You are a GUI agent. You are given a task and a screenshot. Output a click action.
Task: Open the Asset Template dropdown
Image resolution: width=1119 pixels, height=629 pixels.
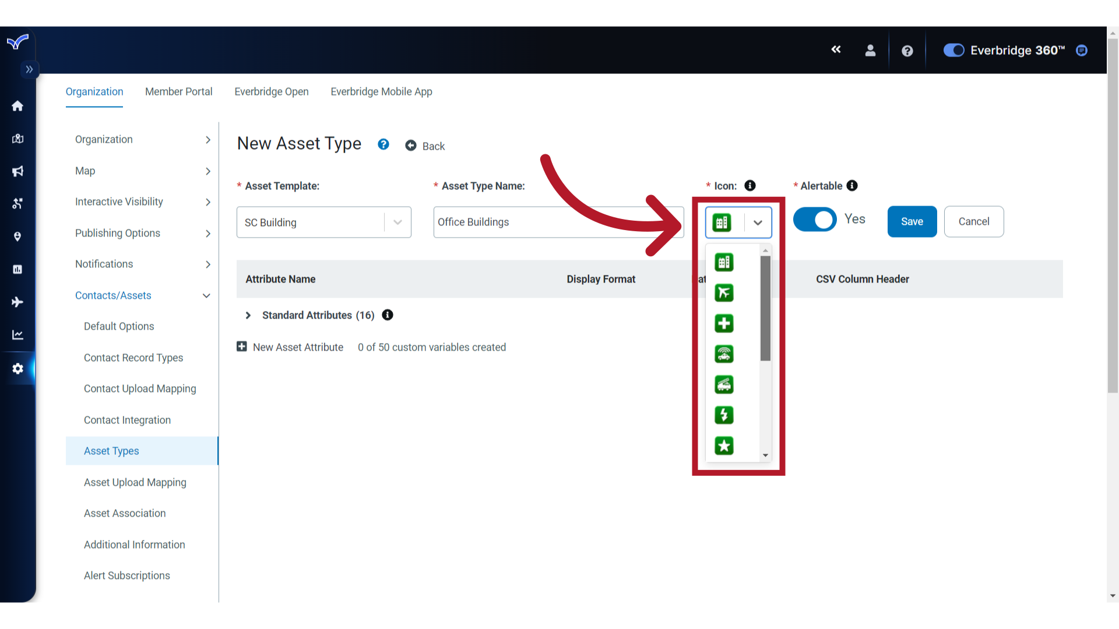[x=324, y=222]
